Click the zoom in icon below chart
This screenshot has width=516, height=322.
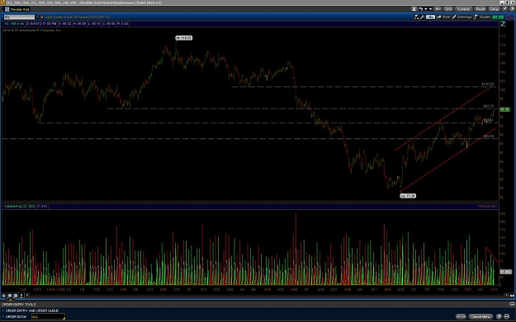pos(10,296)
